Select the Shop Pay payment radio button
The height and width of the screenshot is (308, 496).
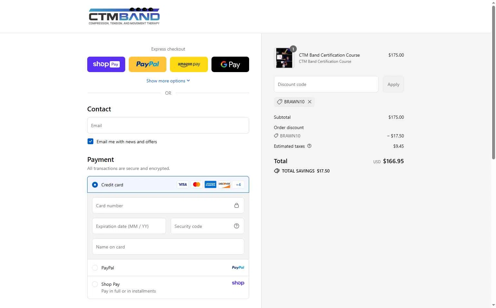tap(95, 284)
